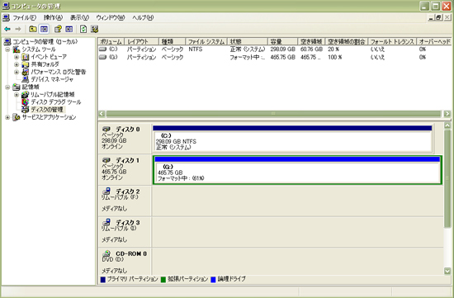This screenshot has width=454, height=298.
Task: Click the (C:) volume icon in list
Action: tap(103, 50)
